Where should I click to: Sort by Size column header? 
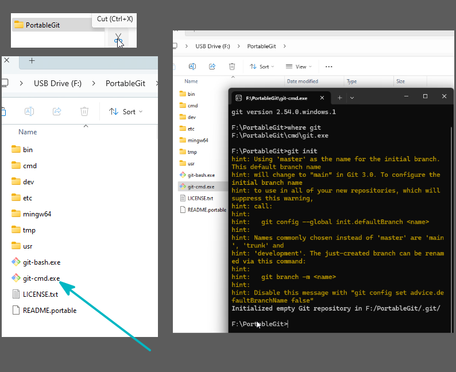tap(400, 82)
